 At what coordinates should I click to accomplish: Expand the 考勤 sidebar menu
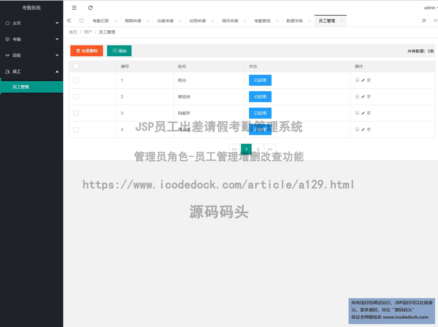click(x=57, y=39)
